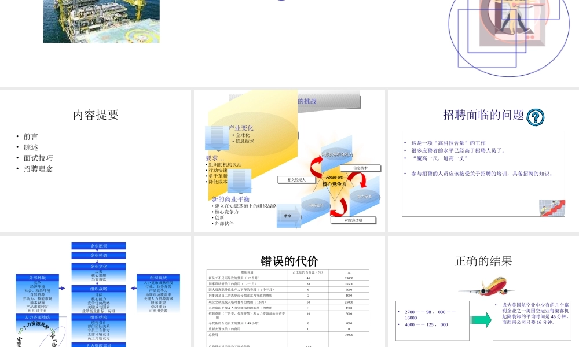
Task: Click the 信息技术 label box in diagram
Action: (360, 168)
